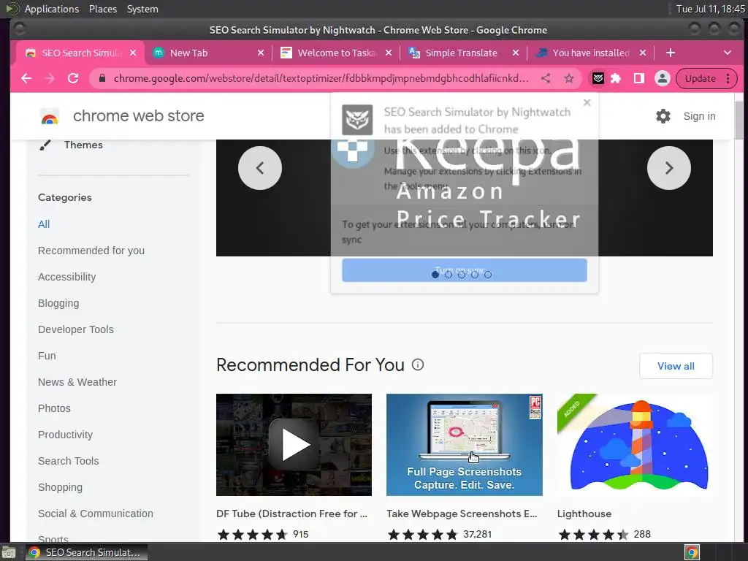Viewport: 748px width, 561px height.
Task: Dismiss the extension added popup
Action: click(587, 102)
